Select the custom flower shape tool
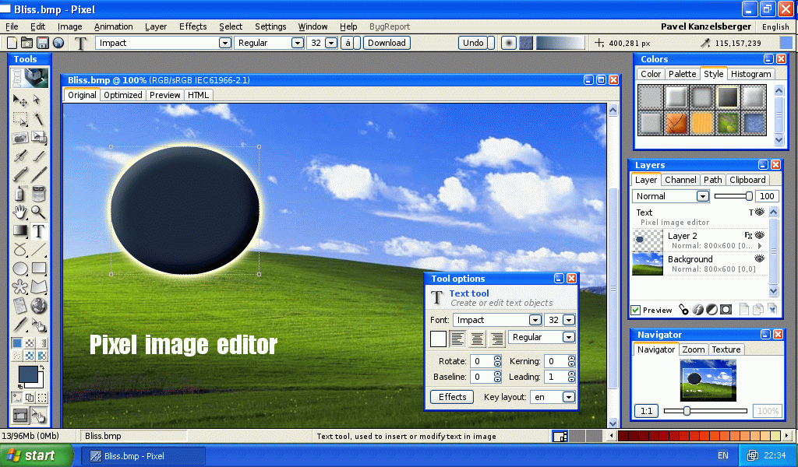 click(x=19, y=287)
